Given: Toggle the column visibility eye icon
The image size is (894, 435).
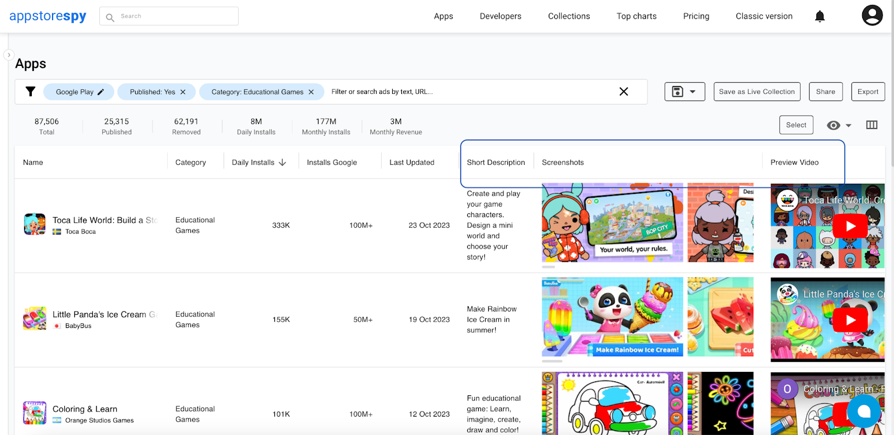Looking at the screenshot, I should pos(833,125).
